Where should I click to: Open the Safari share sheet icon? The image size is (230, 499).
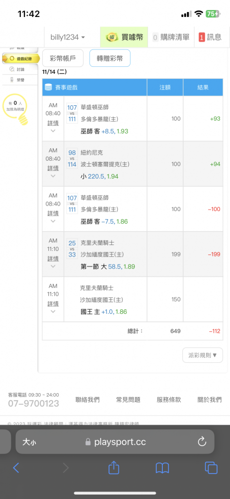(x=114, y=468)
